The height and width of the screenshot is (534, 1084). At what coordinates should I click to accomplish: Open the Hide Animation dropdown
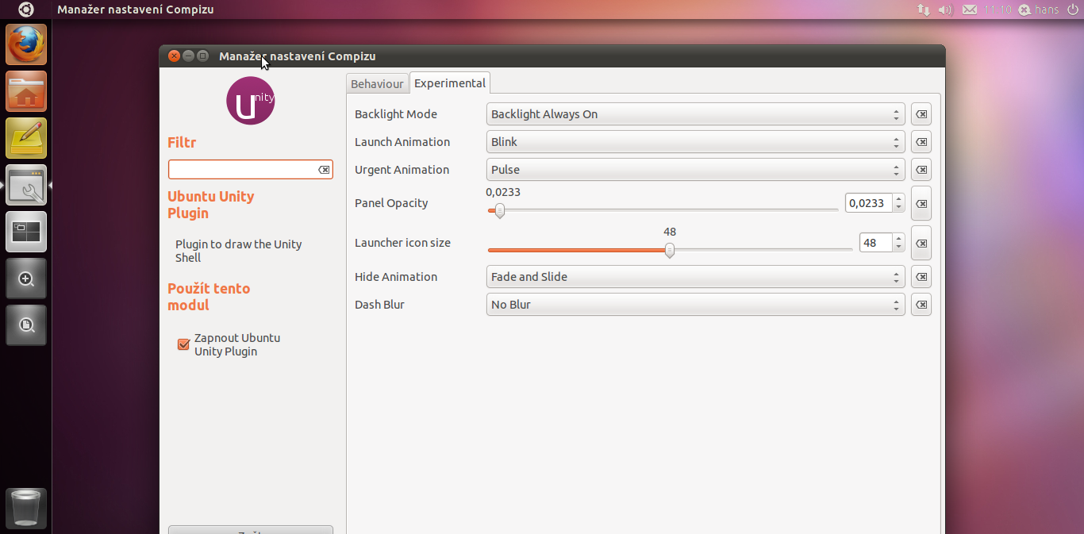point(695,277)
